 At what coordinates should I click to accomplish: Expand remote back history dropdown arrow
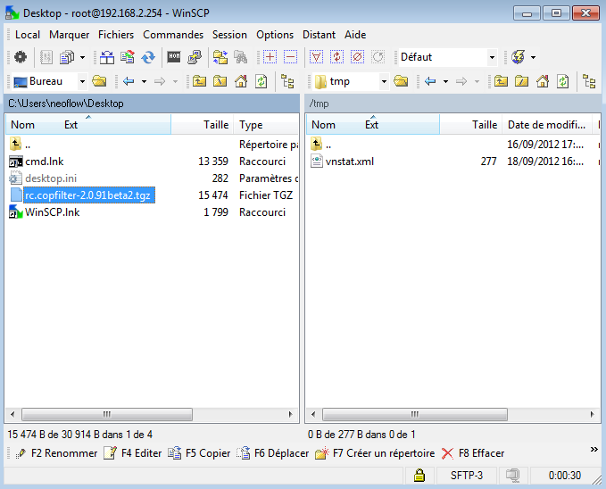(445, 81)
